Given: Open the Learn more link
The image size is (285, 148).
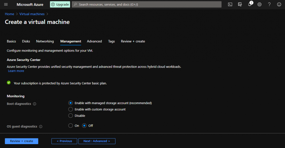Looking at the screenshot, I should point(16,71).
